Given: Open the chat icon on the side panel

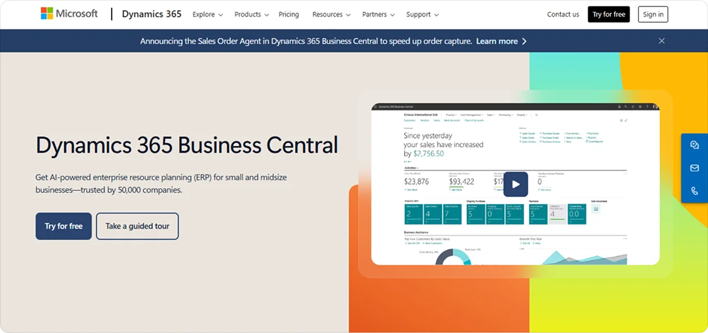Looking at the screenshot, I should tap(694, 146).
